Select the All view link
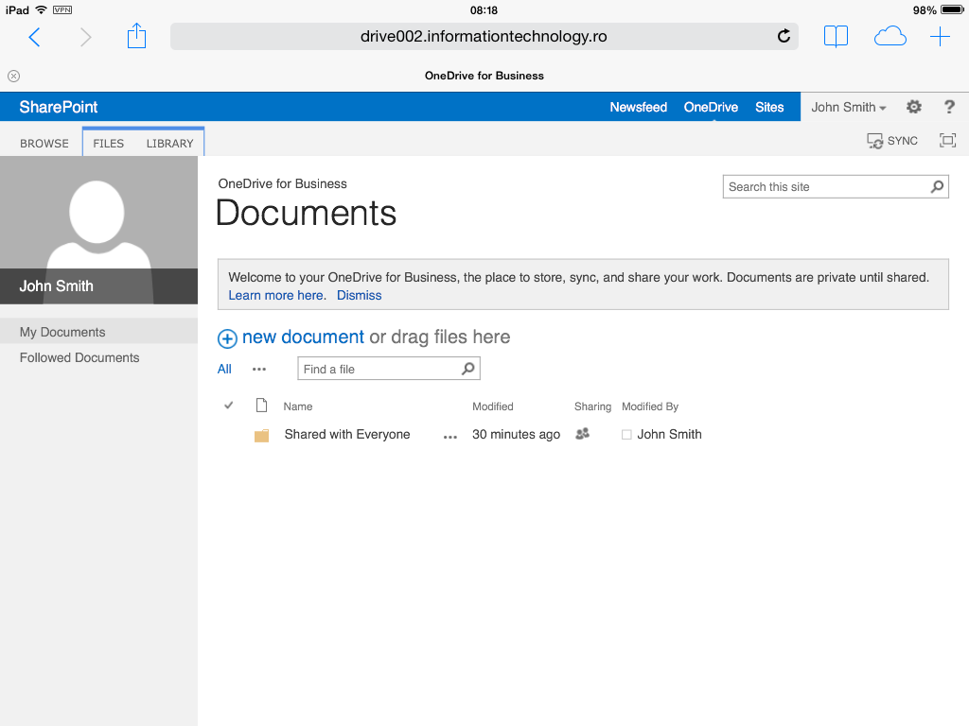Screen dimensions: 969x726 point(224,370)
